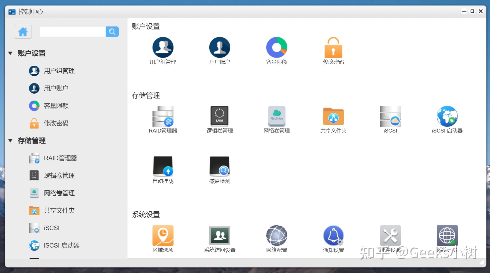This screenshot has height=273, width=490.
Task: Open 容量限额 chart icon in main panel
Action: click(x=276, y=47)
